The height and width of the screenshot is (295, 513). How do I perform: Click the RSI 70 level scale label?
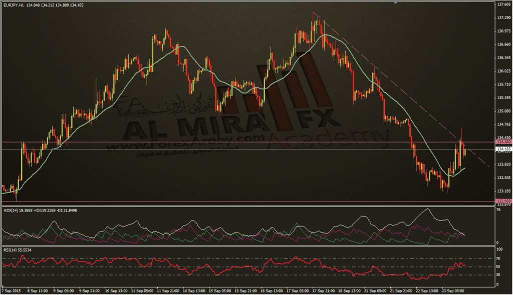(x=499, y=258)
